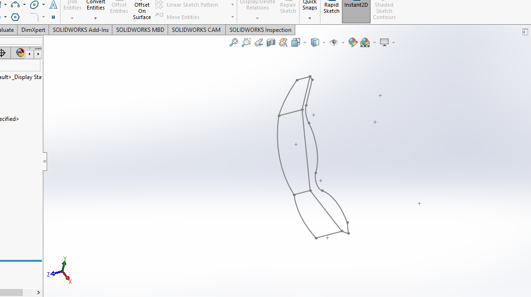Viewport: 531px width, 297px height.
Task: Click Zoom to Fit icon
Action: pyautogui.click(x=234, y=42)
